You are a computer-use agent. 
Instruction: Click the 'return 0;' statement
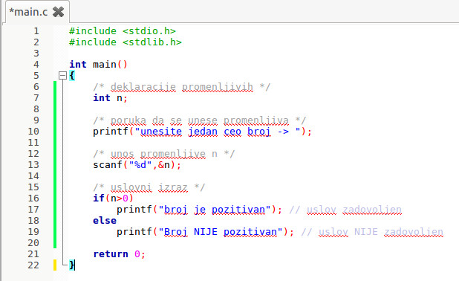coord(119,254)
